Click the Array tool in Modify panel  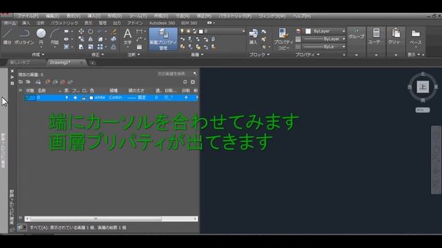(x=100, y=47)
